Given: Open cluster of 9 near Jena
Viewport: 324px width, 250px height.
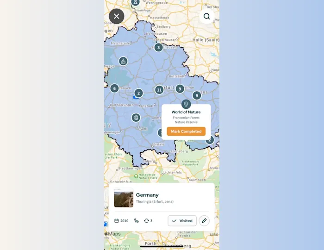Looking at the screenshot, I should click(x=197, y=95).
